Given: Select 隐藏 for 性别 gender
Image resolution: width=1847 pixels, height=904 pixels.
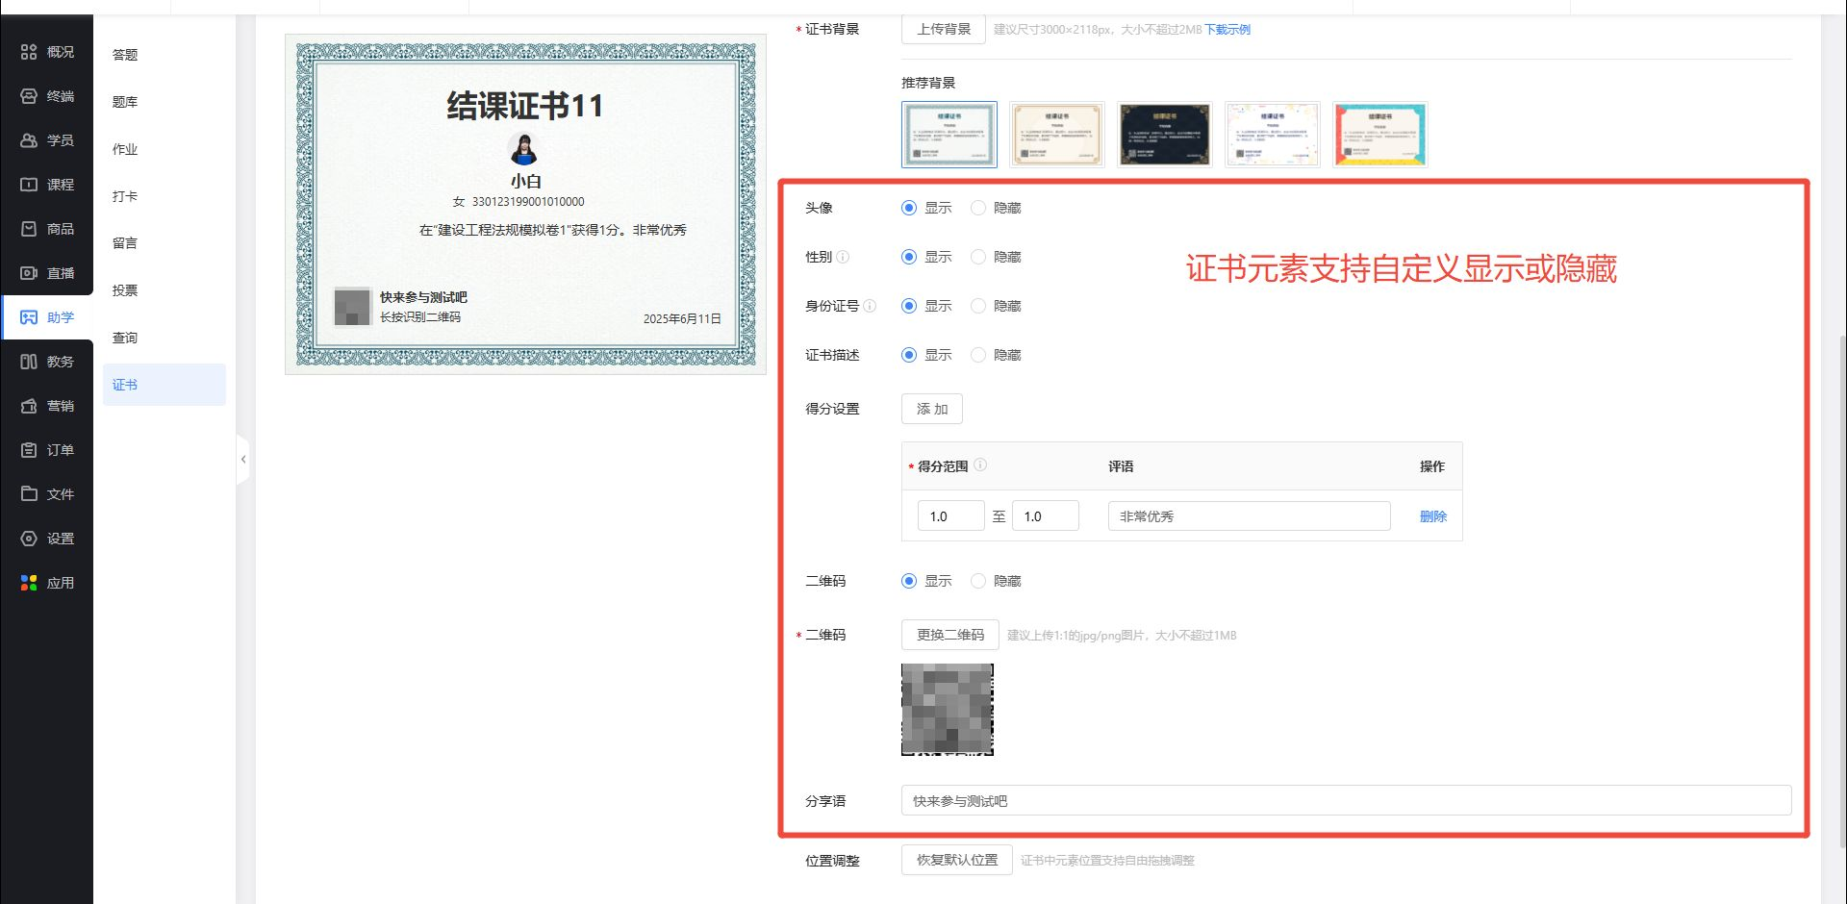Looking at the screenshot, I should pos(978,257).
